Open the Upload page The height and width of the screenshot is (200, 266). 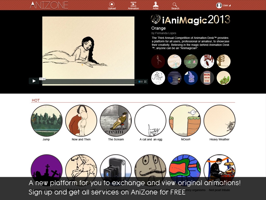[112, 6]
